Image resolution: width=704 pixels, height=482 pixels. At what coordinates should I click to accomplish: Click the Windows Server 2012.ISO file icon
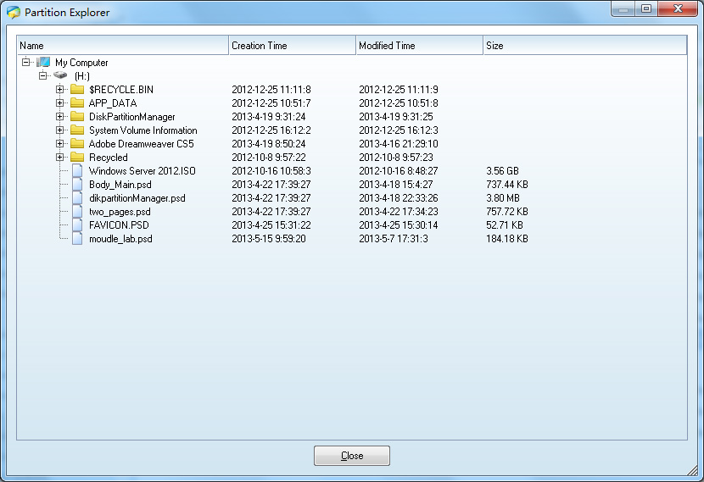(77, 171)
